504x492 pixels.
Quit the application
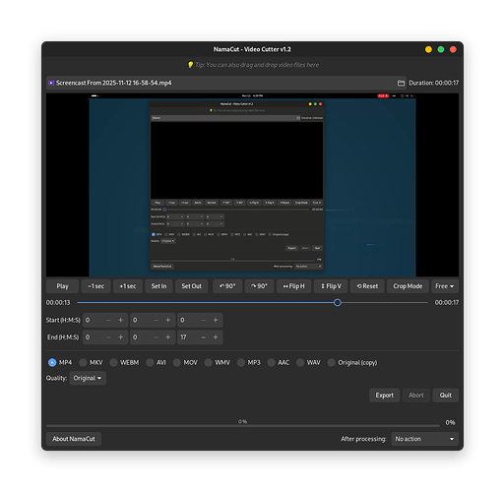446,396
